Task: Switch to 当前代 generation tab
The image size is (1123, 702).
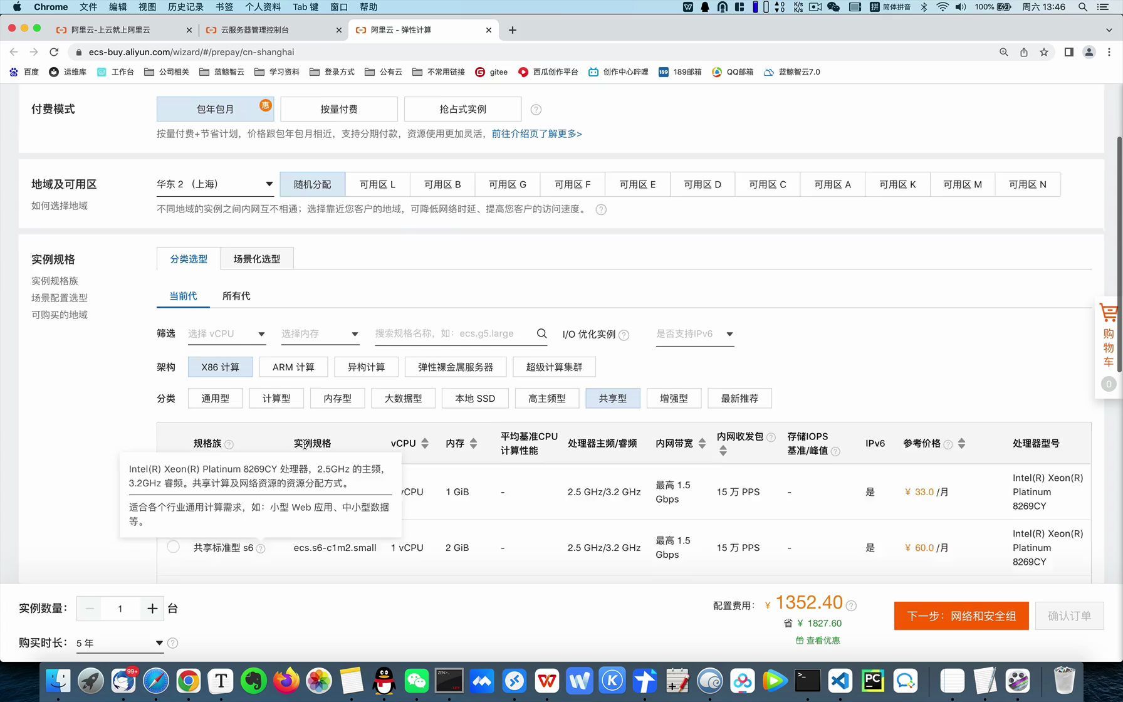Action: tap(183, 296)
